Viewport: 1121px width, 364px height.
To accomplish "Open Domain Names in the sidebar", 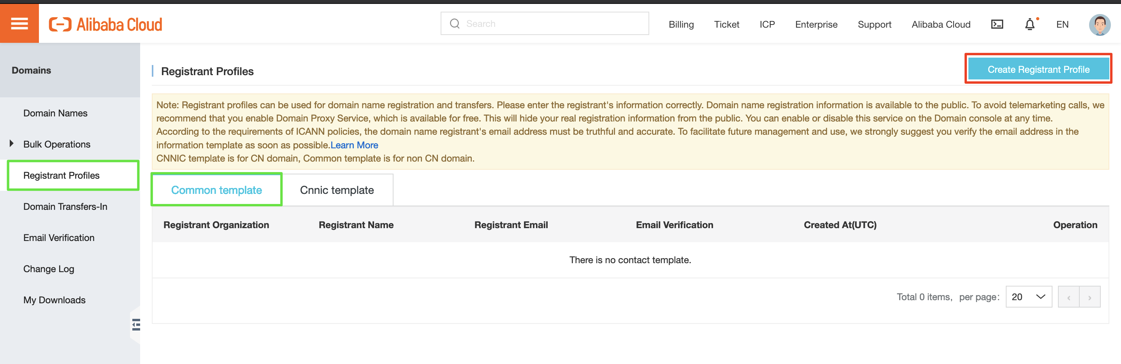I will click(x=55, y=113).
